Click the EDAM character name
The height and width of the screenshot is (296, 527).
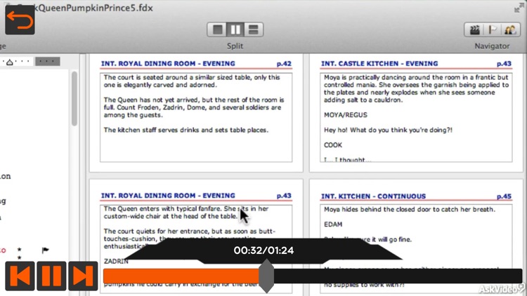pyautogui.click(x=333, y=224)
